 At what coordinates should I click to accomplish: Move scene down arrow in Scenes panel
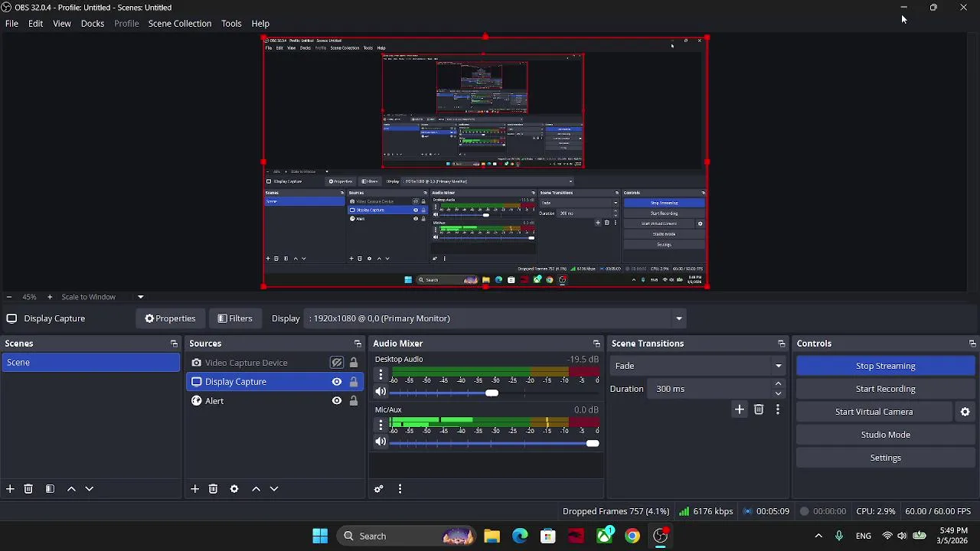click(89, 489)
